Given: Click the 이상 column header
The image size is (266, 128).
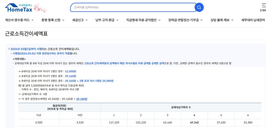Looking at the screenshot, I should tap(39, 115).
